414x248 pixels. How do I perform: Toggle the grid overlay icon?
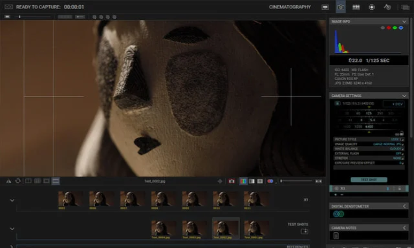click(37, 181)
